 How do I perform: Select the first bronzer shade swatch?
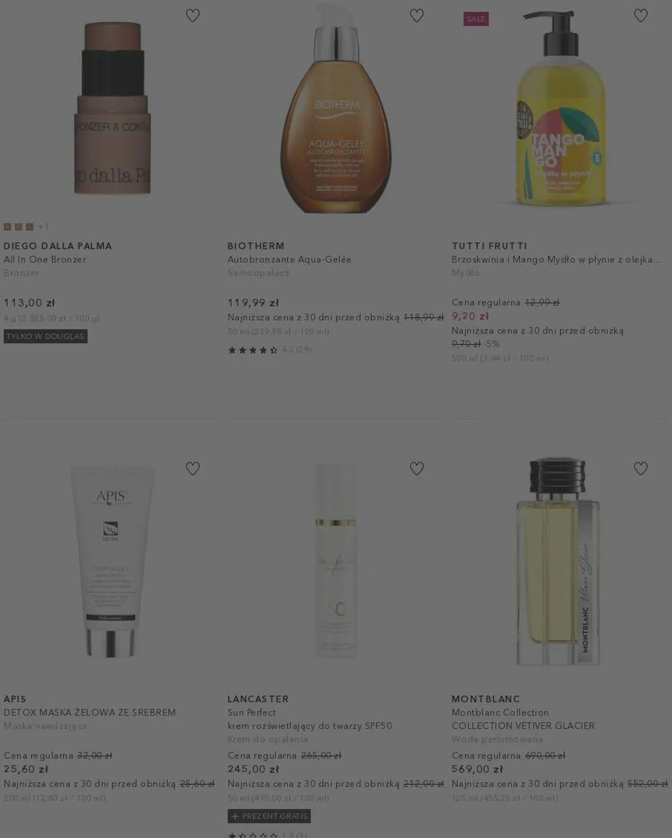click(x=8, y=227)
